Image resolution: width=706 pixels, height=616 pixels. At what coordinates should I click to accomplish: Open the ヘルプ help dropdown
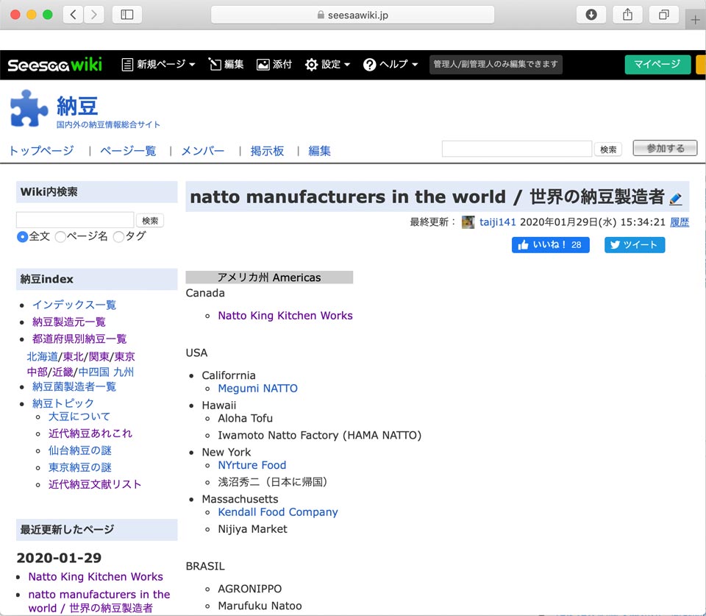(391, 65)
